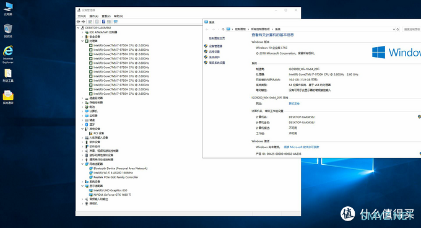This screenshot has height=228, width=421.
Task: Open the 此电脑 (This PC) desktop icon
Action: click(8, 9)
